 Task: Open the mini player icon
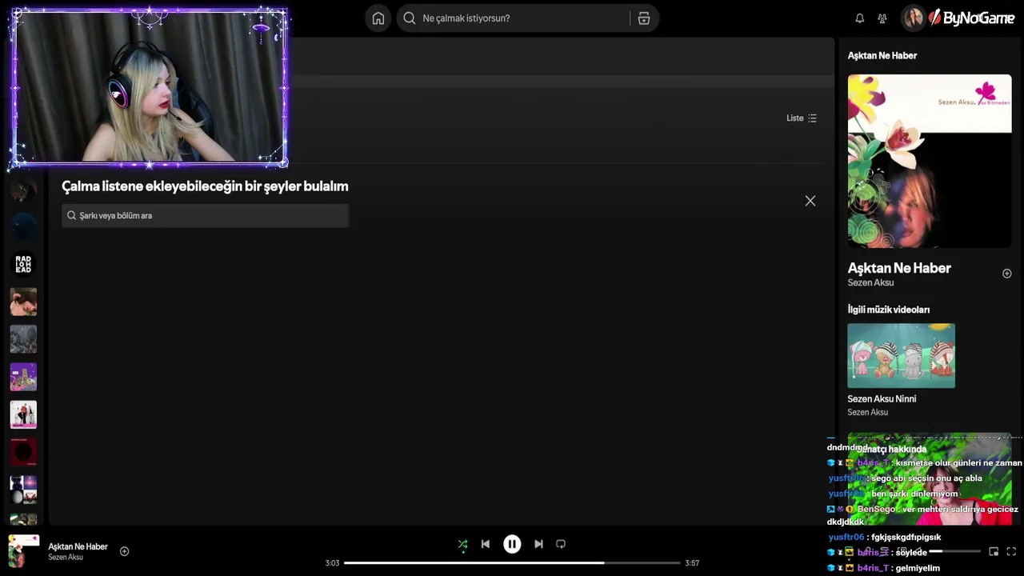tap(994, 551)
